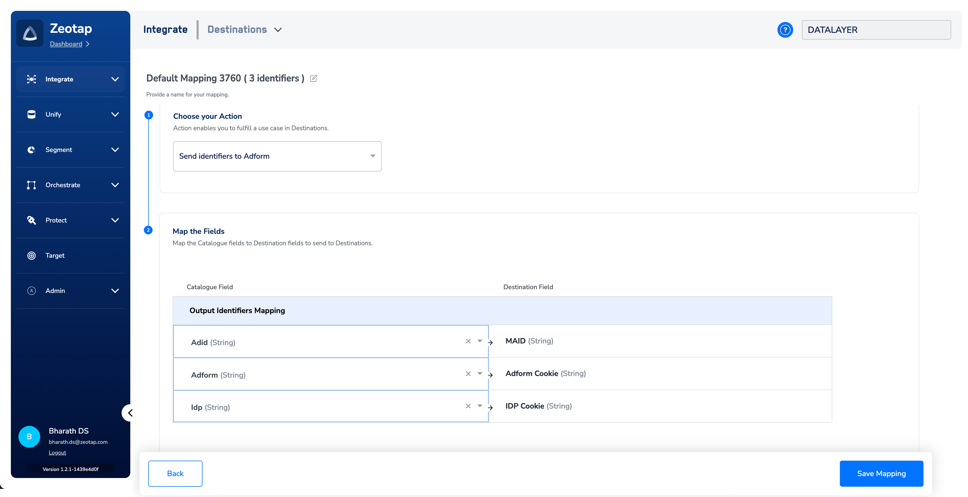This screenshot has width=968, height=497.
Task: Clear the Idp catalogue field selection
Action: pyautogui.click(x=468, y=406)
